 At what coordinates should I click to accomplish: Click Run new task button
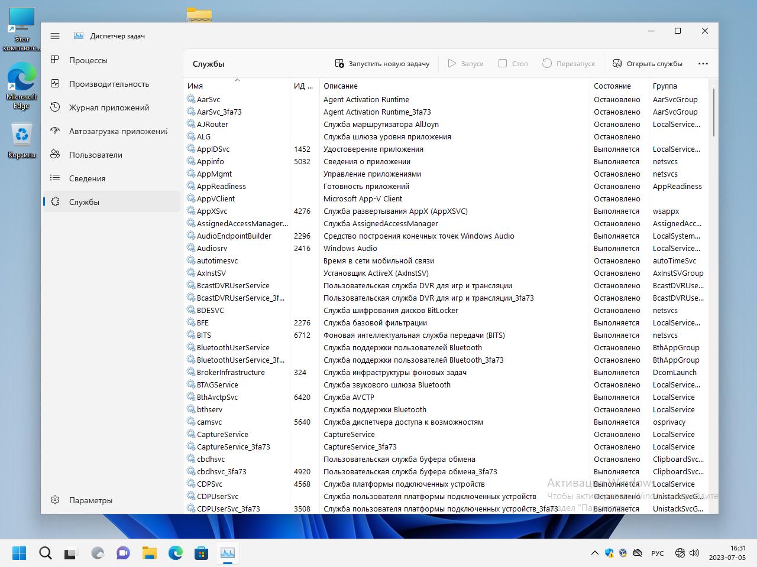pos(382,64)
